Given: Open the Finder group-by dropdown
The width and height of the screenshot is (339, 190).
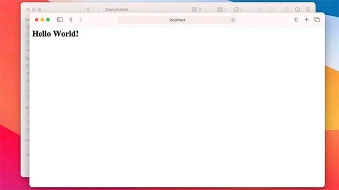Looking at the screenshot, I should point(222,9).
